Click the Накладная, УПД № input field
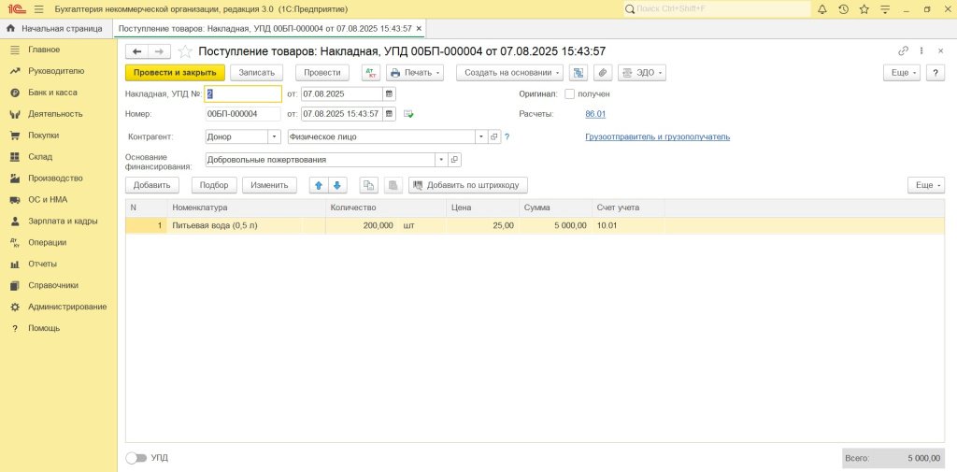 (x=243, y=93)
